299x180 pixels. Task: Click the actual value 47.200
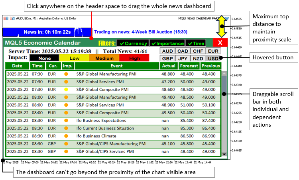[168, 82]
